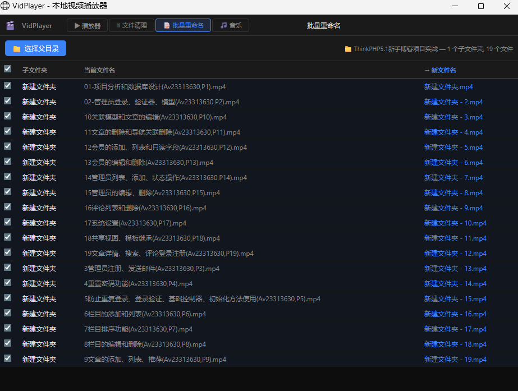Viewport: 518px width, 391px height.
Task: Toggle checkbox for 9文章的添加 row
Action: click(8, 358)
